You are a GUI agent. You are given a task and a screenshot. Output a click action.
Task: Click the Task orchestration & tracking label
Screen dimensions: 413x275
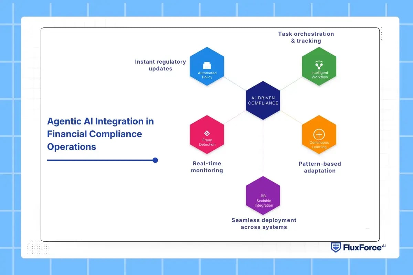[306, 37]
